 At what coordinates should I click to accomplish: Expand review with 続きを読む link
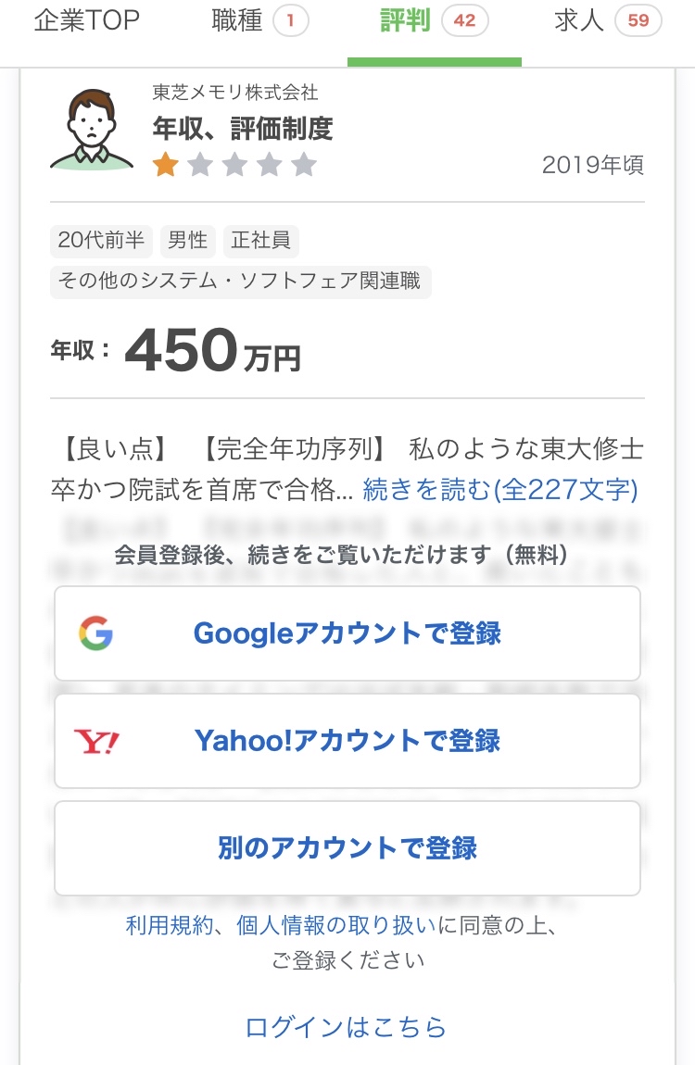coord(499,489)
